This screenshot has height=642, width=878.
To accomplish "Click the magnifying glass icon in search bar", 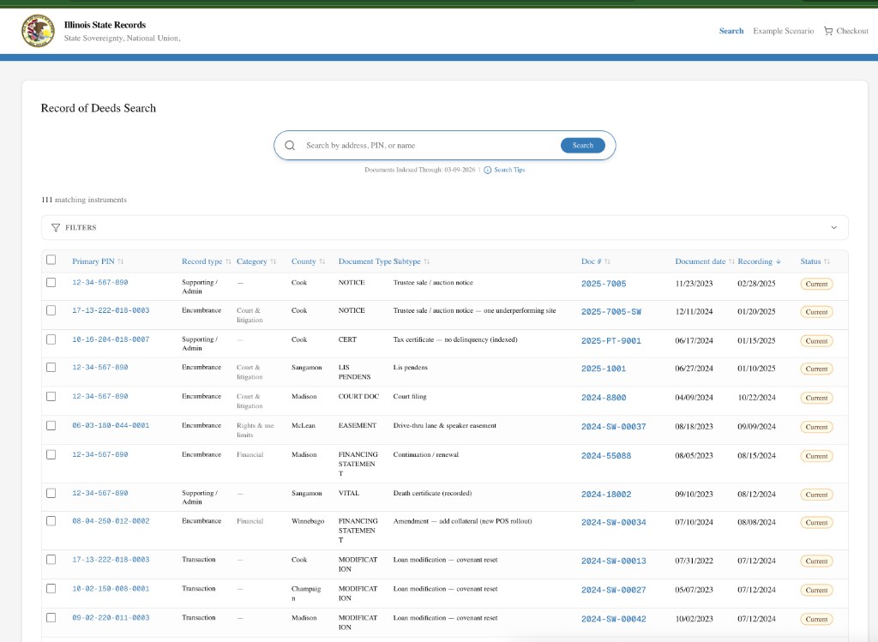I will 290,145.
